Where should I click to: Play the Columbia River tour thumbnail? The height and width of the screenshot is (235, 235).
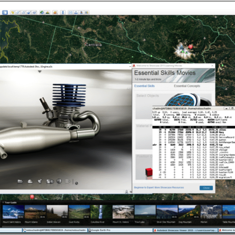pos(101,212)
